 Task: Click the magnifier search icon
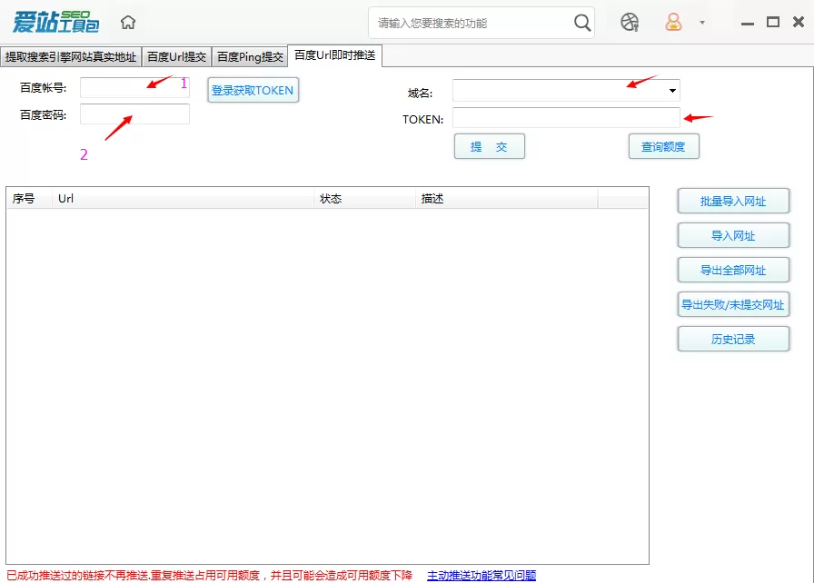tap(582, 23)
